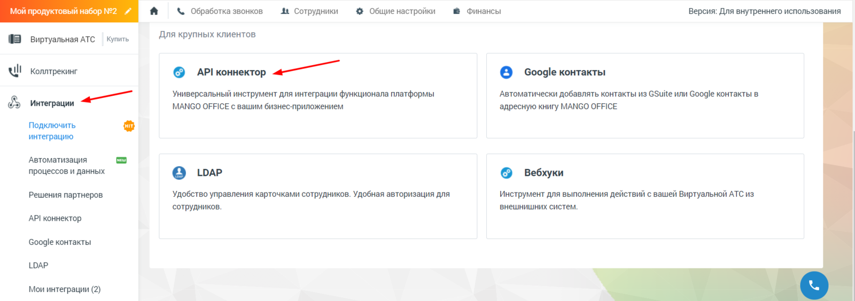Click the Google контакты person icon
Viewport: 855px width, 301px height.
(x=506, y=72)
